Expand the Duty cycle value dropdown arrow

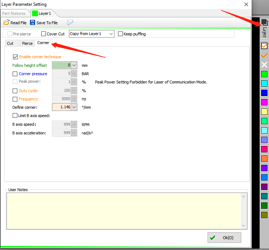pos(74,90)
